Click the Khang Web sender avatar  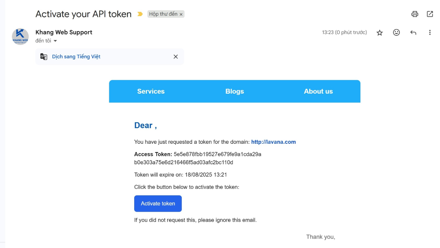(x=20, y=36)
